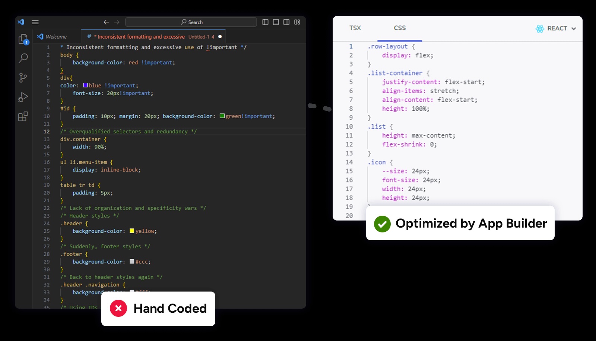
Task: Open the Source Control view
Action: 23,77
